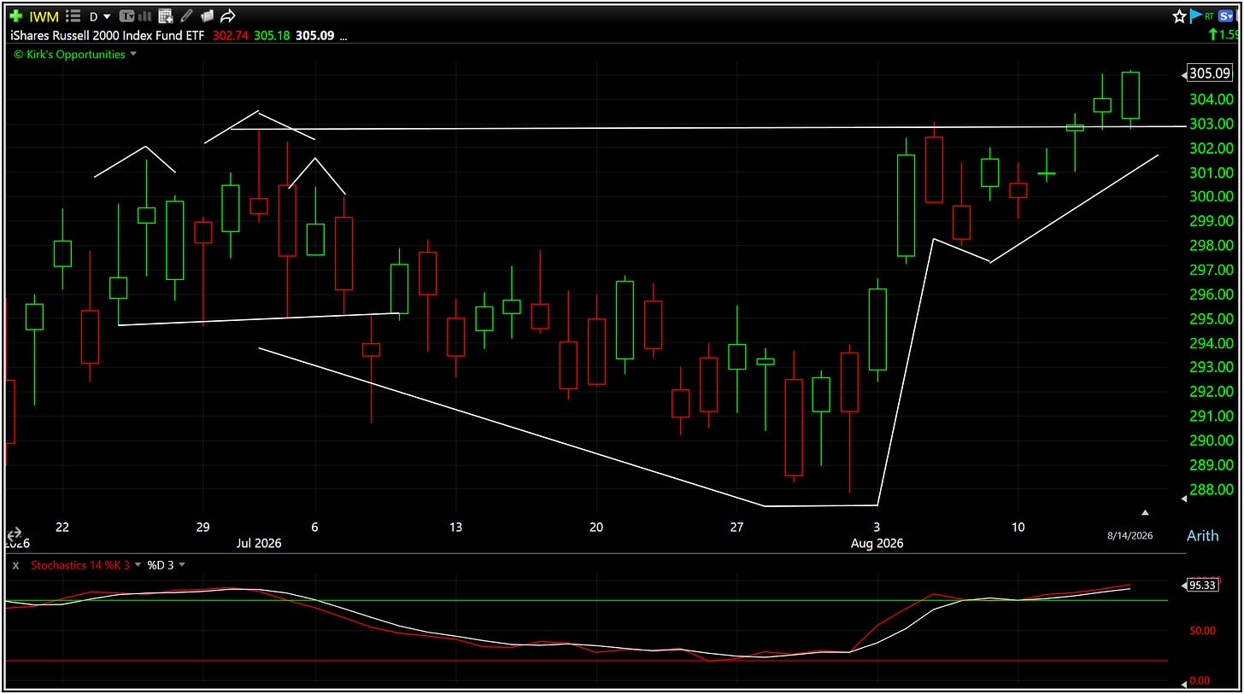1244x694 pixels.
Task: Select the pencil drawing tools icon
Action: pos(186,16)
